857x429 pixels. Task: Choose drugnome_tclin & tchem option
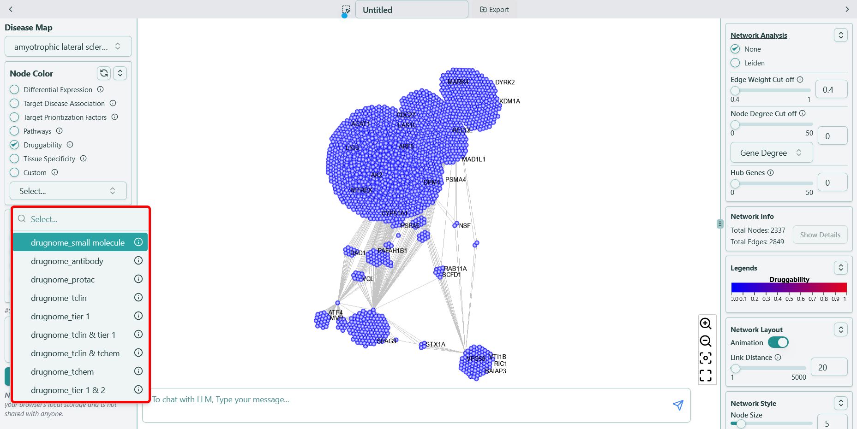tap(75, 353)
